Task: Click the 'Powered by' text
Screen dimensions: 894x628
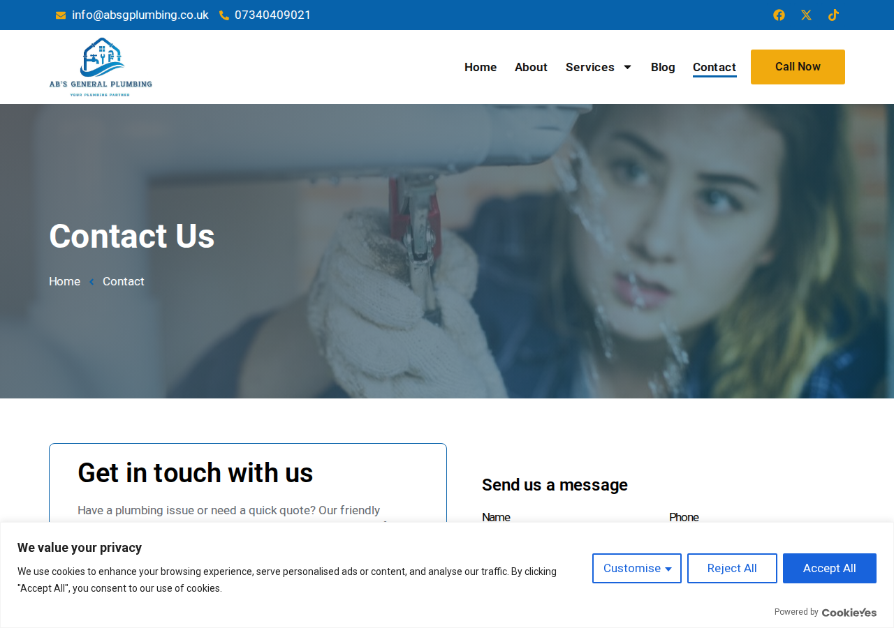Action: click(796, 612)
